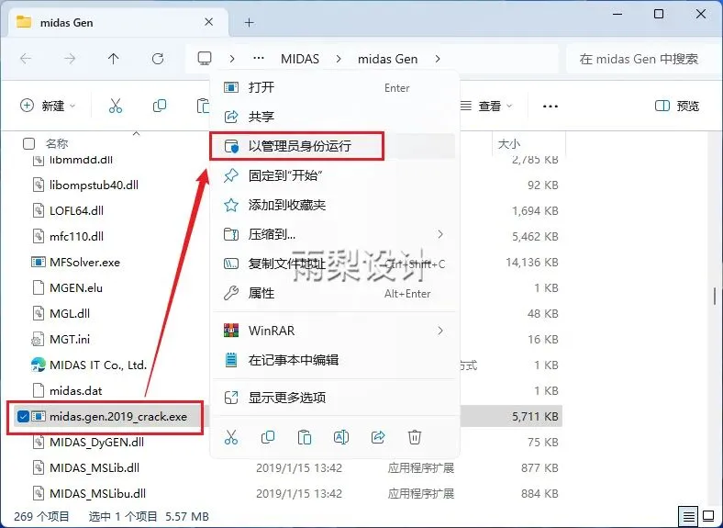Click the This PC monitor icon in address bar
This screenshot has width=723, height=528.
[x=205, y=59]
